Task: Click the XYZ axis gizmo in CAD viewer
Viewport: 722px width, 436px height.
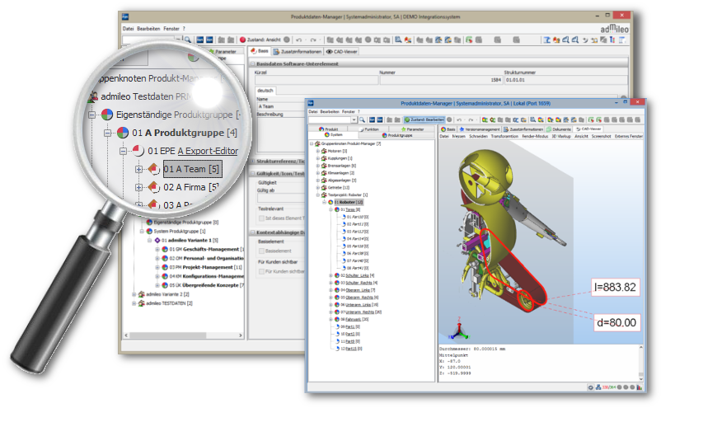Action: tap(459, 329)
